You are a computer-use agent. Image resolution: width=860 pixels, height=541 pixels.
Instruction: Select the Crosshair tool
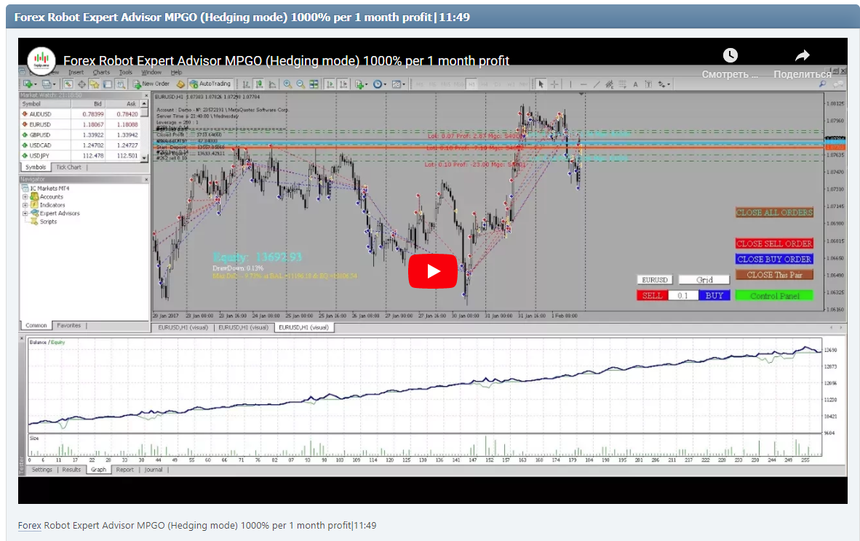[554, 84]
